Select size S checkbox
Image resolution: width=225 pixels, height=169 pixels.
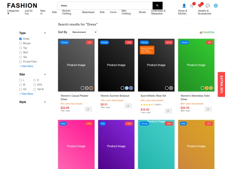pyautogui.click(x=35, y=80)
